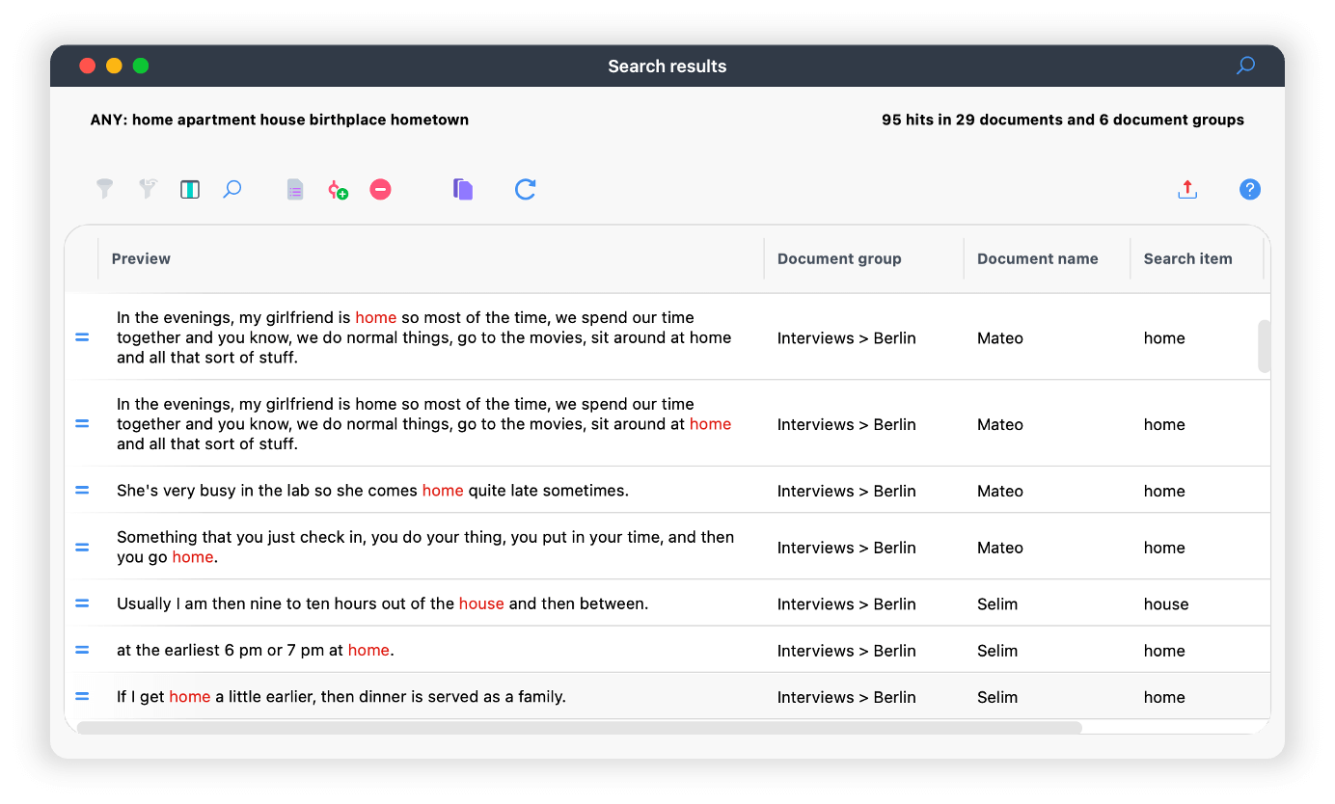Image resolution: width=1335 pixels, height=804 pixels.
Task: Select 'Something that you just check in' preview
Action: click(x=425, y=548)
